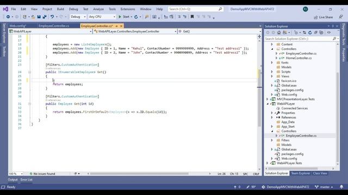Click the DemoAppMVCWithWebAPI472 repo in status bar
This screenshot has height=195, width=348.
285,187
